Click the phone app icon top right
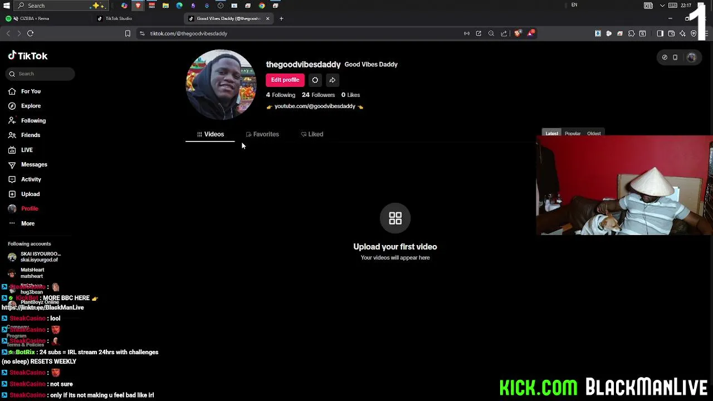Screen dimensions: 713x401 tap(675, 57)
